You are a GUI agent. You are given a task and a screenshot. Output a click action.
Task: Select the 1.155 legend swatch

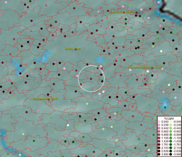click(159, 138)
